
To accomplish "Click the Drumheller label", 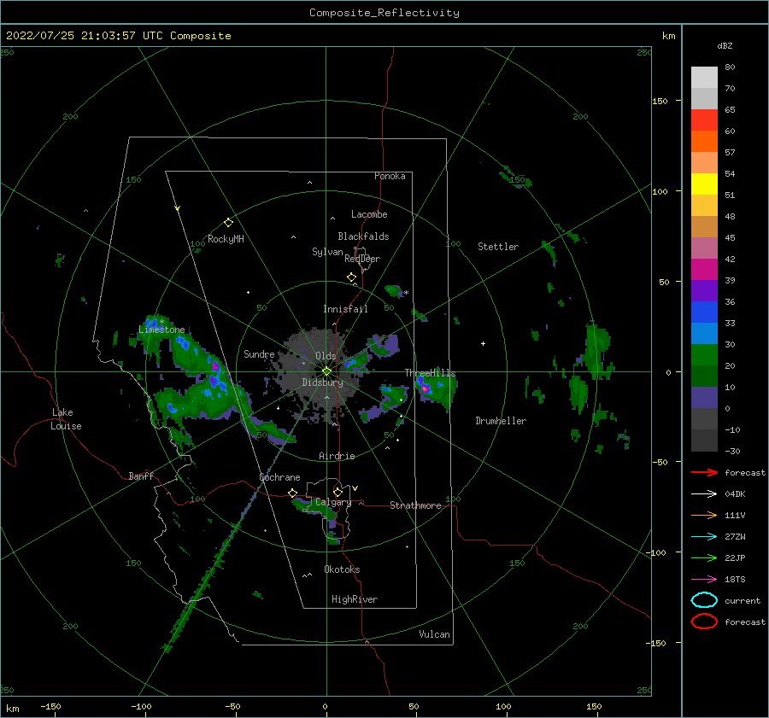I will tap(501, 421).
